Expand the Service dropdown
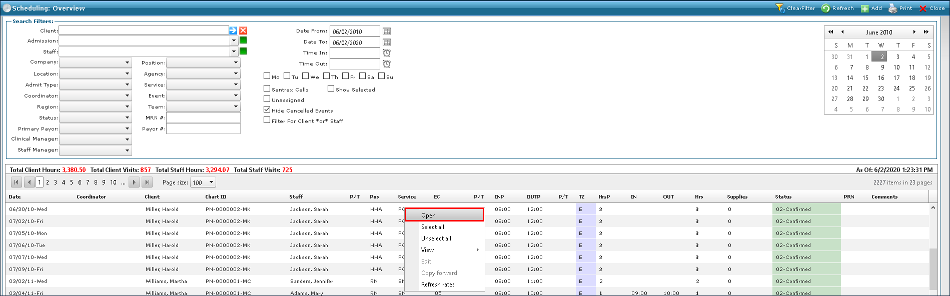Viewport: 950px width, 296px height. pos(236,85)
